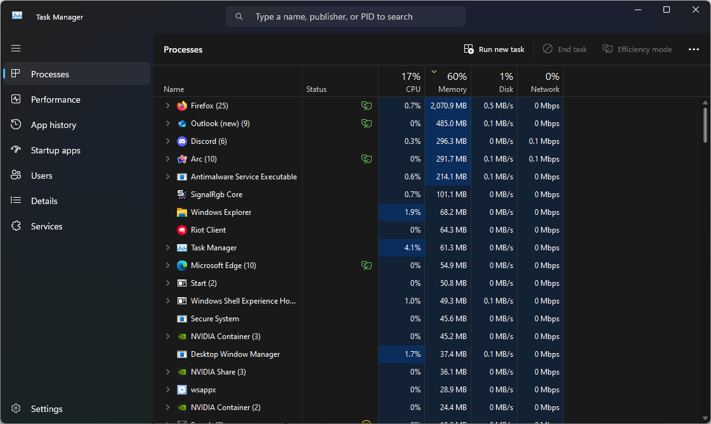Click the scrollbar down arrow
The image size is (711, 424).
(x=705, y=418)
